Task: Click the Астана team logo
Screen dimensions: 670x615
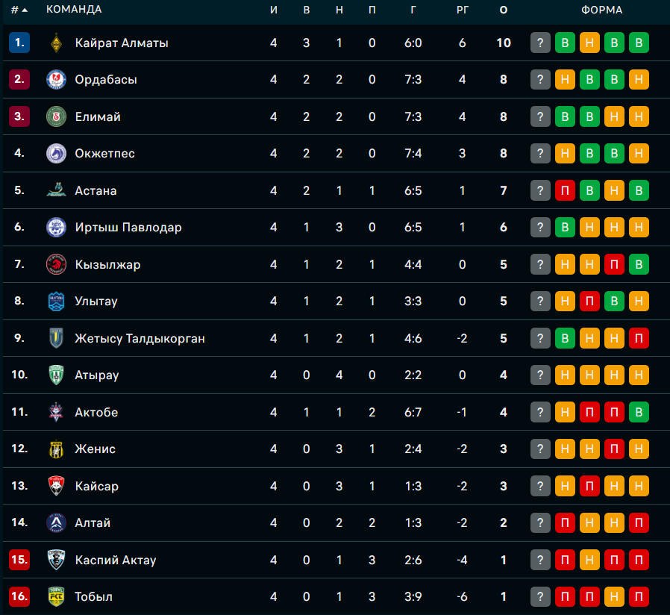Action: click(x=56, y=190)
